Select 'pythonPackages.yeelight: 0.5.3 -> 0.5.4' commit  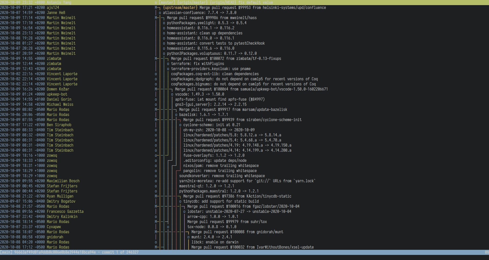(x=244, y=23)
